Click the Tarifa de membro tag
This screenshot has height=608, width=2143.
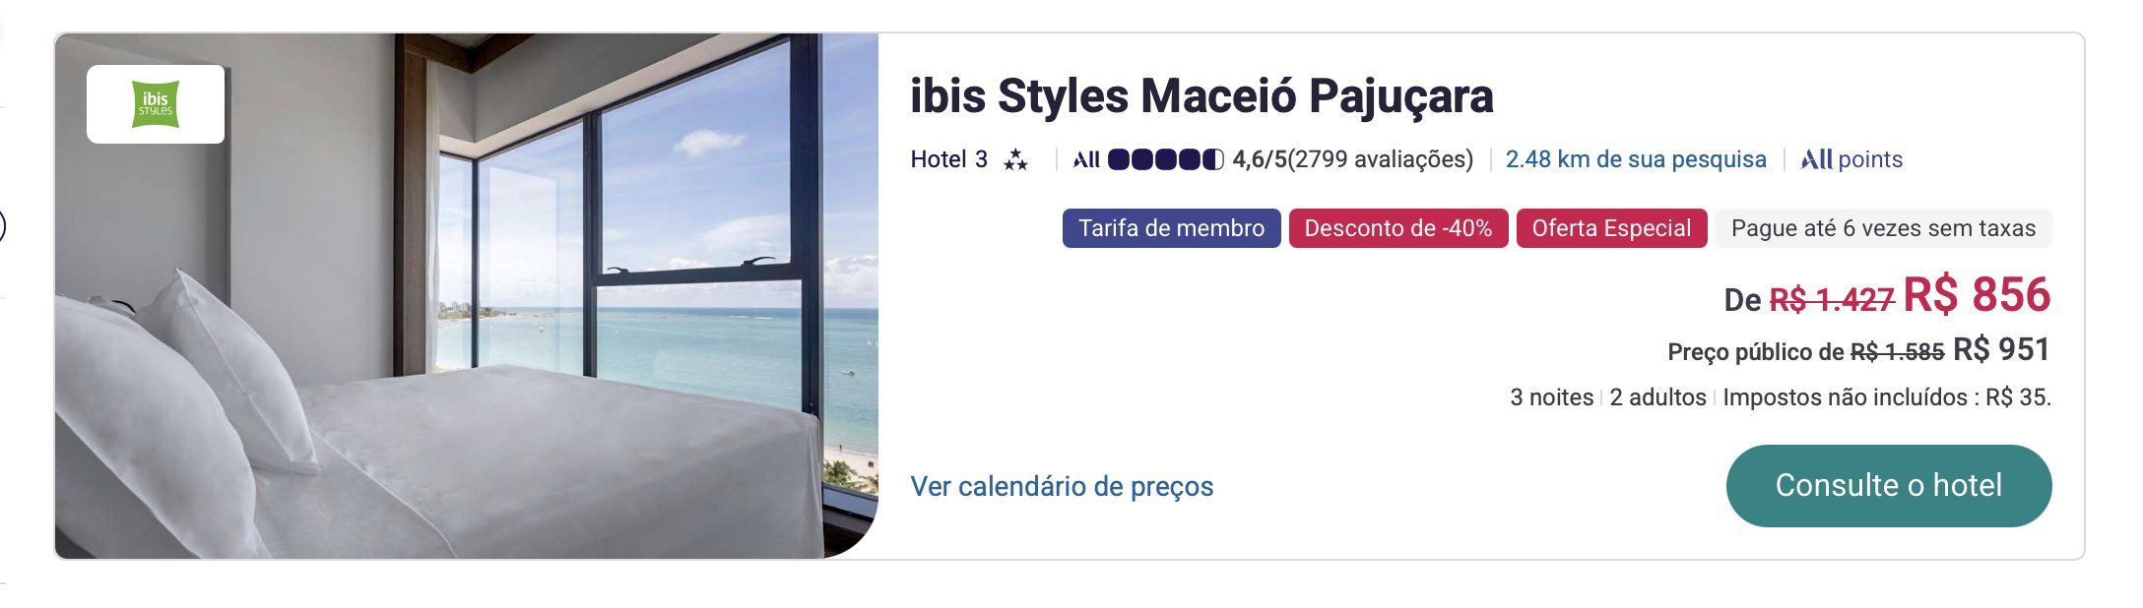coord(1171,228)
